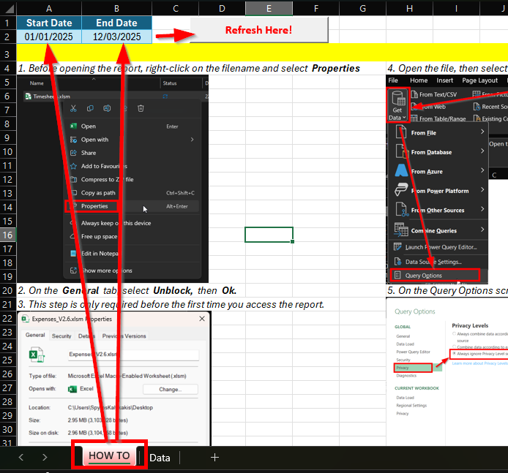Select row 30 header
This screenshot has height=473, width=508.
coord(8,430)
